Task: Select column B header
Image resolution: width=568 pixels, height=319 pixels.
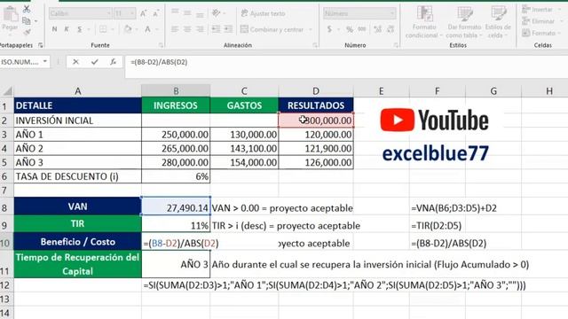Action: [176, 90]
